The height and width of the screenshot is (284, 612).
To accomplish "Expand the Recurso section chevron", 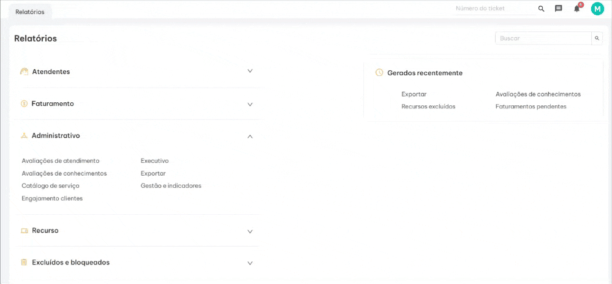I will tap(250, 231).
